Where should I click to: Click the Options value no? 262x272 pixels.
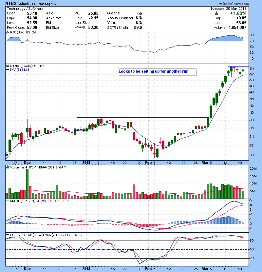coord(140,13)
